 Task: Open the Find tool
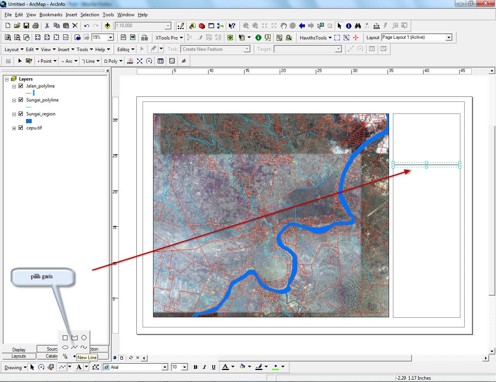(x=357, y=26)
